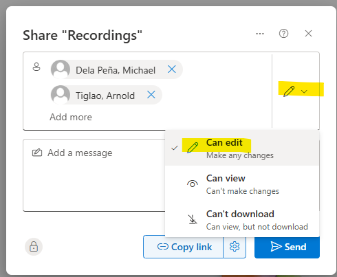337x277 pixels.
Task: Select the Can edit permission option
Action: pos(242,148)
